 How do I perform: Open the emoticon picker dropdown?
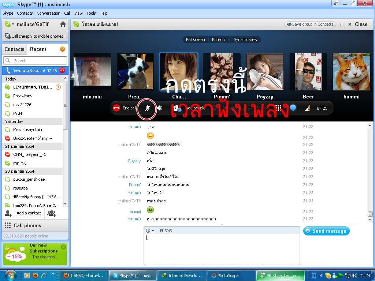pos(150,231)
